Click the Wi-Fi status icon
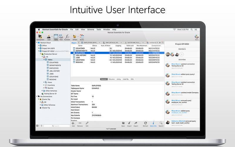 click(174, 30)
